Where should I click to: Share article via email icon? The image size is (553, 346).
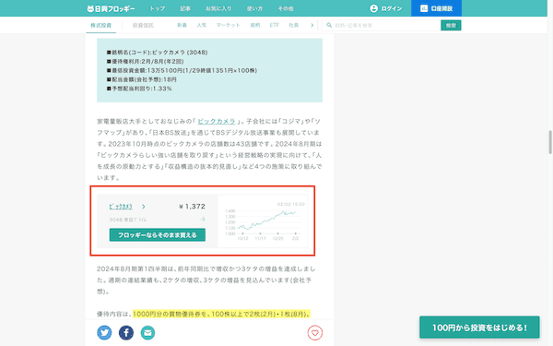pos(147,332)
